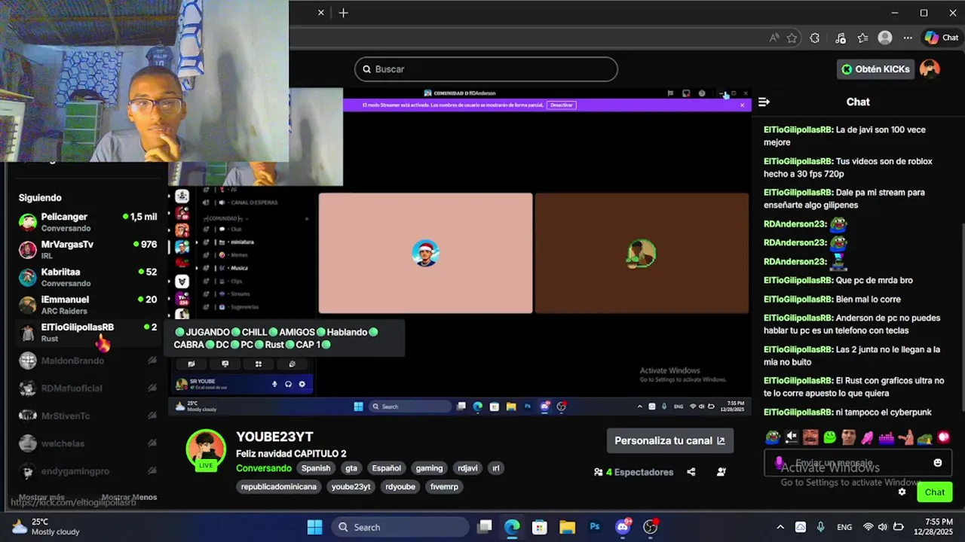This screenshot has height=542, width=965.
Task: Open offline endygamingpro channel
Action: [88, 471]
